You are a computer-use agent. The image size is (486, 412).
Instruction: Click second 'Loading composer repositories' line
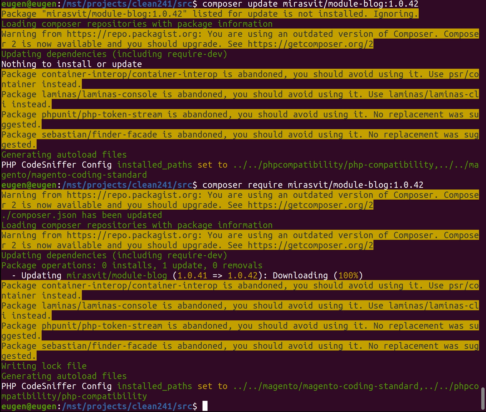pyautogui.click(x=137, y=225)
